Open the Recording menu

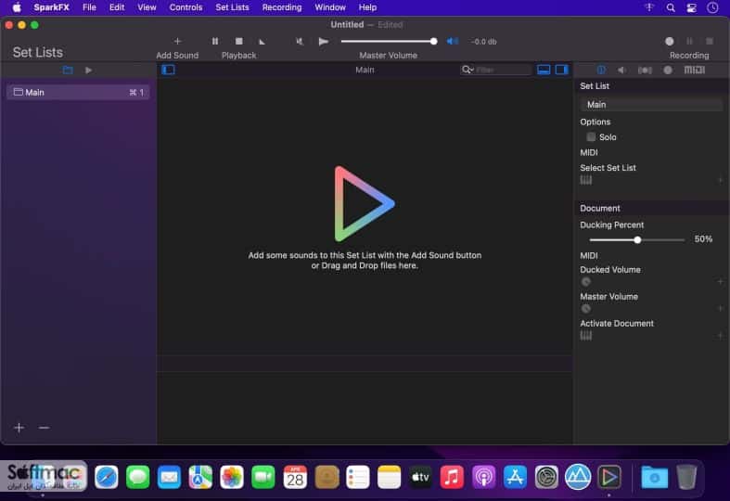[x=282, y=7]
